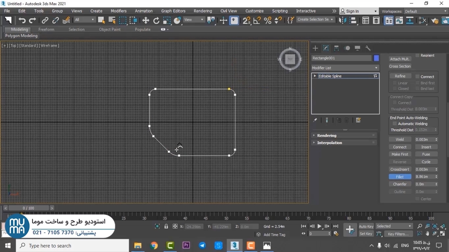
Task: Open the Create panel plus icon
Action: pos(315,48)
